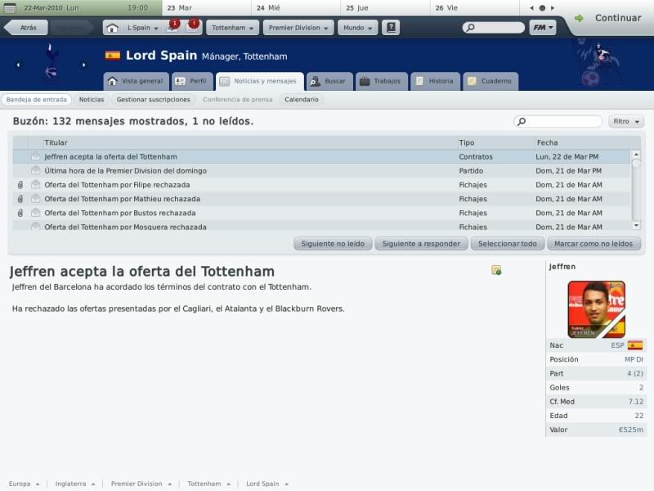654x491 pixels.
Task: Open the FM menu dropdown
Action: coord(543,28)
